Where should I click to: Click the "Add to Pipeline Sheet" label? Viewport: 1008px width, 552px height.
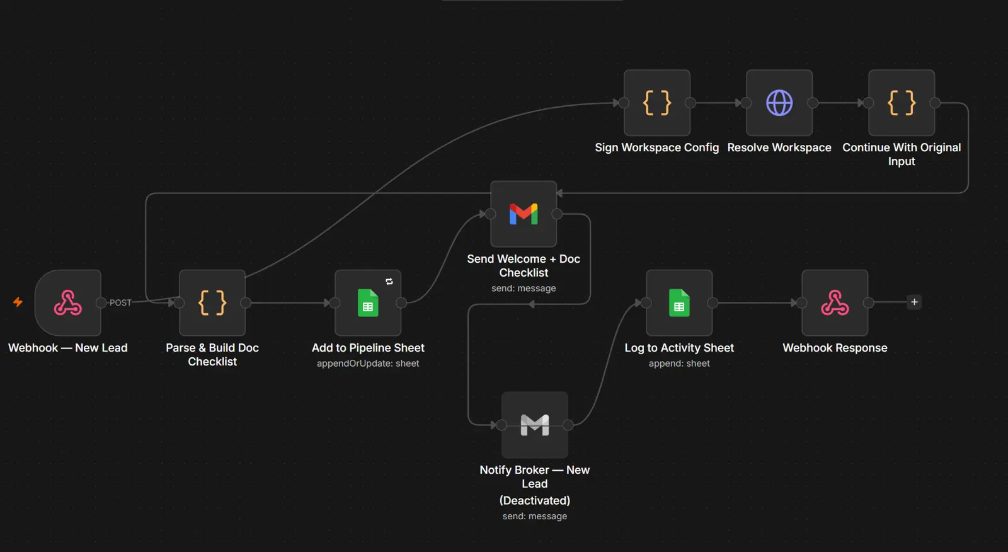tap(368, 348)
